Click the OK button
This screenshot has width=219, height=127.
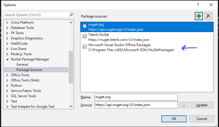point(174,119)
